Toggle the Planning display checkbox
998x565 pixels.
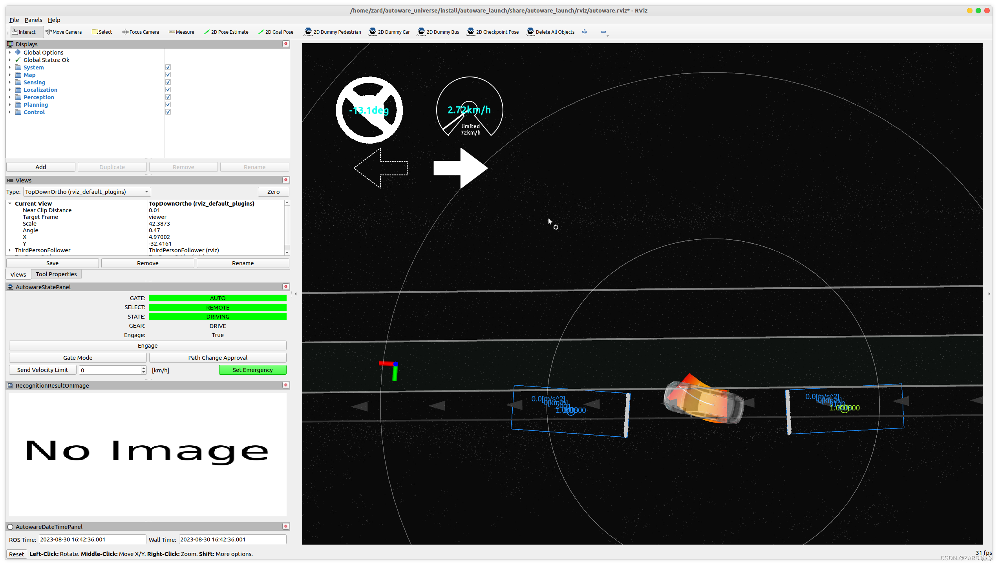(168, 104)
